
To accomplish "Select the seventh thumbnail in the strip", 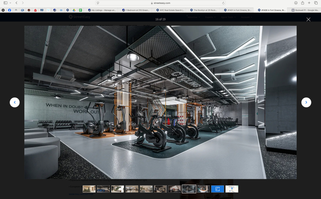I will pos(175,189).
